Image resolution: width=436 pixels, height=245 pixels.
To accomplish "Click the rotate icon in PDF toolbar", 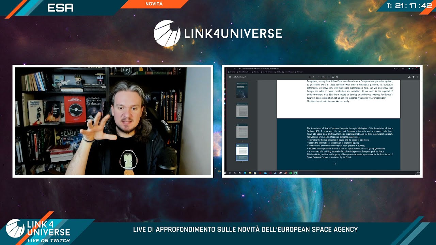I will click(x=337, y=77).
